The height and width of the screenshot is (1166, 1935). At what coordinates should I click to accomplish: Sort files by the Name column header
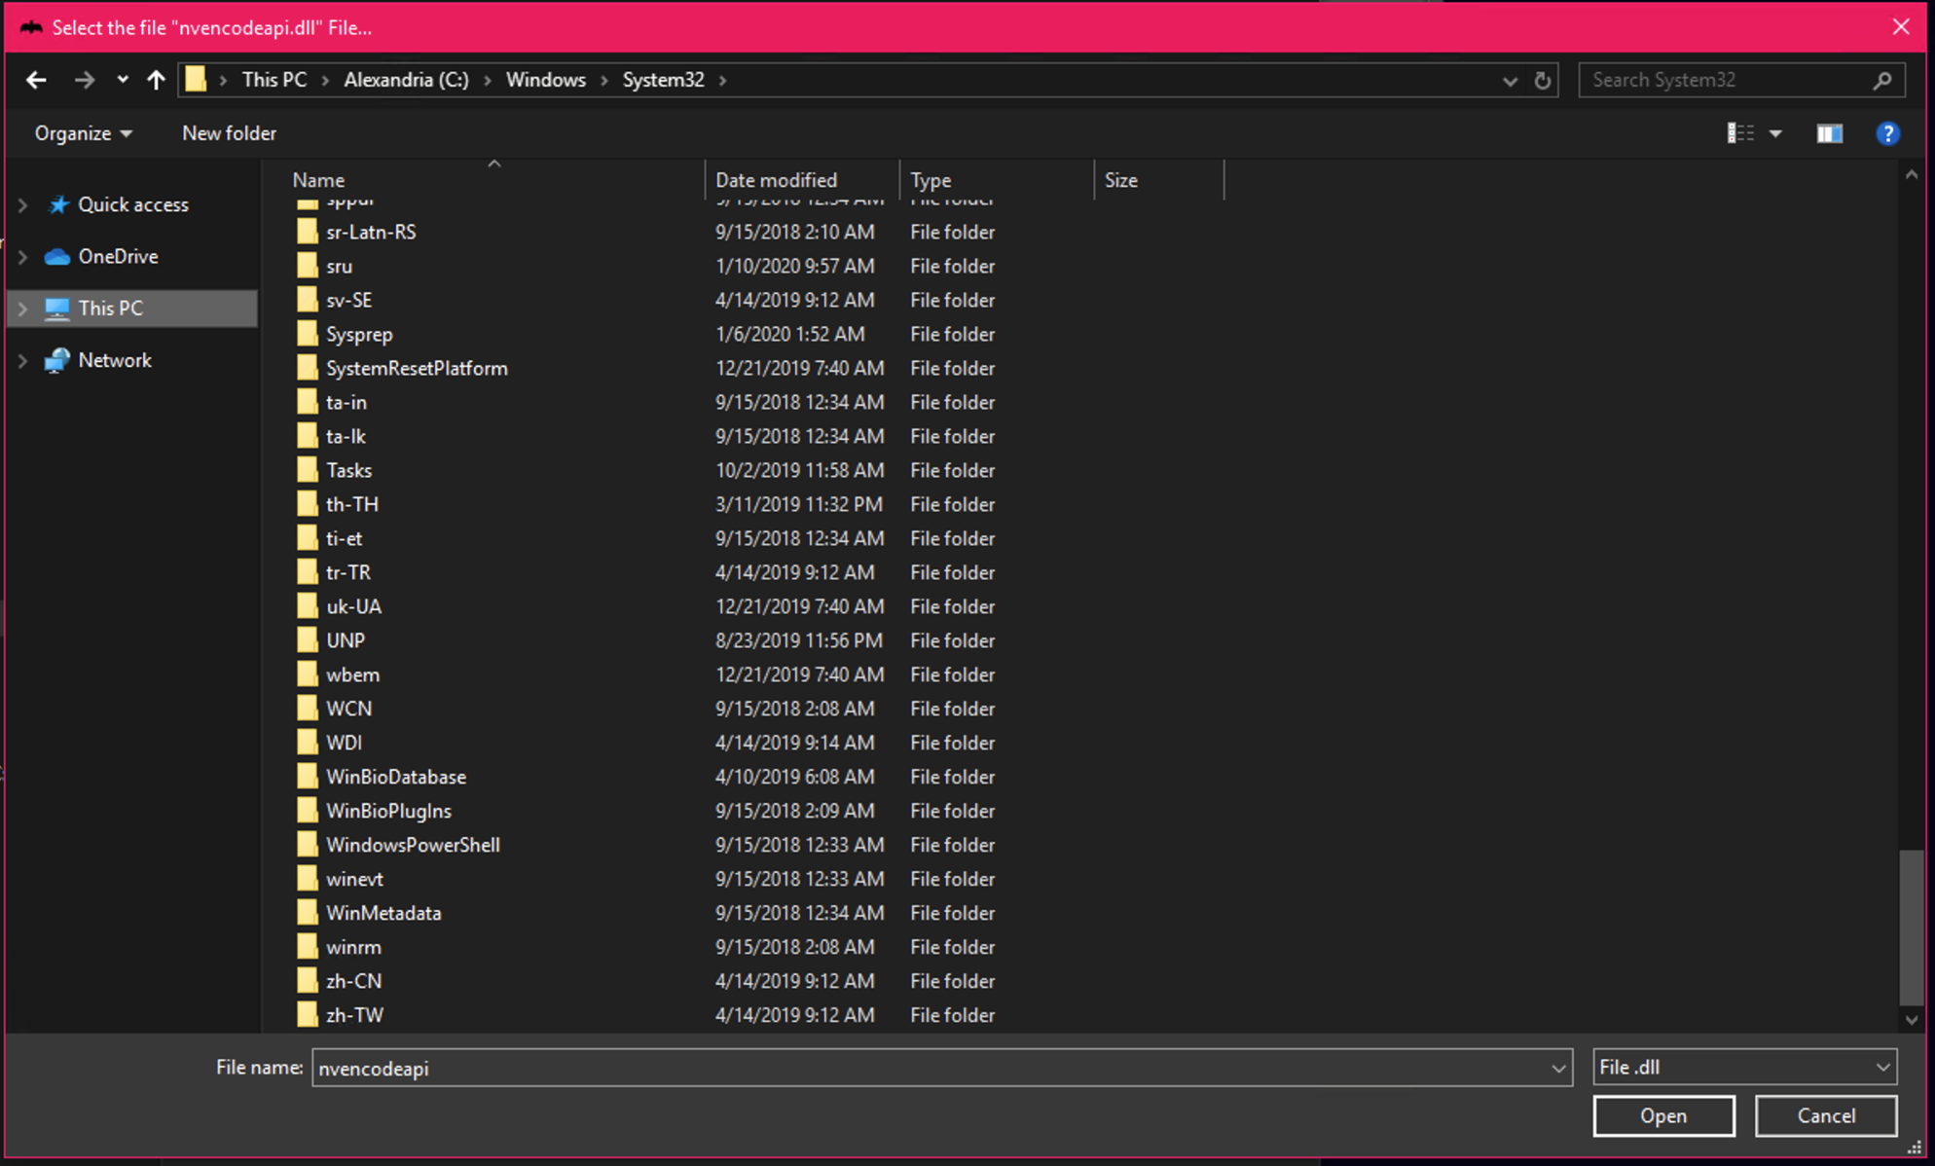pyautogui.click(x=317, y=179)
